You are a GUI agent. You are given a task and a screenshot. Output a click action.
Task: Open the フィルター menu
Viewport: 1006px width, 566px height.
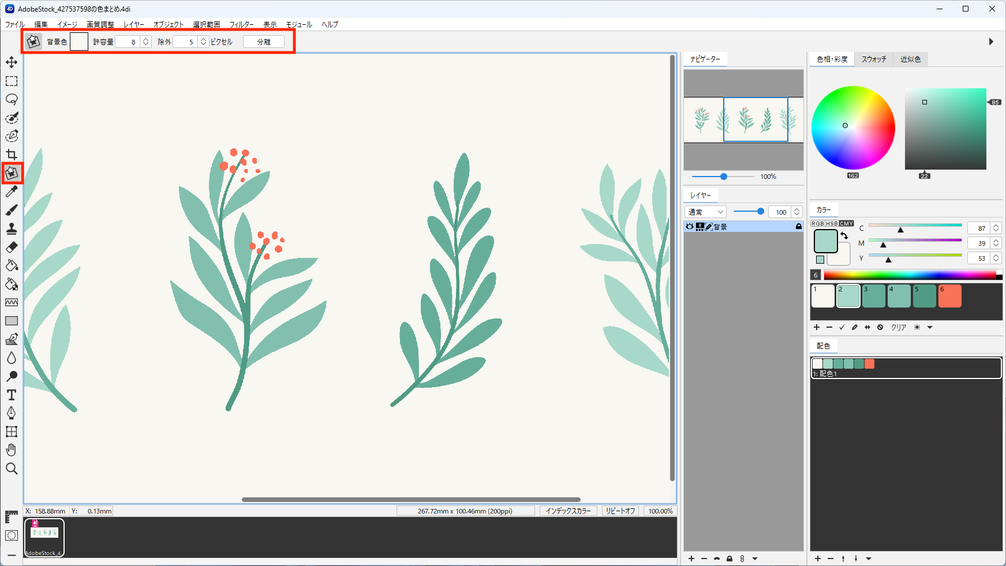pyautogui.click(x=241, y=24)
